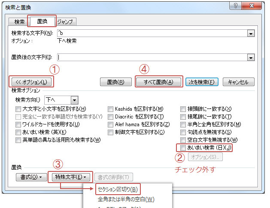The width and height of the screenshot is (270, 208).
Task: Uncheck あいまい検索 (日)(J) checkbox
Action: [183, 148]
